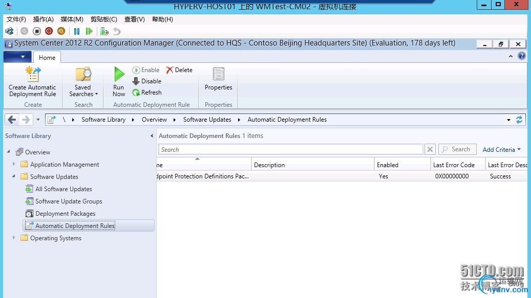The height and width of the screenshot is (298, 531).
Task: Select the Home ribbon tab
Action: tap(47, 57)
